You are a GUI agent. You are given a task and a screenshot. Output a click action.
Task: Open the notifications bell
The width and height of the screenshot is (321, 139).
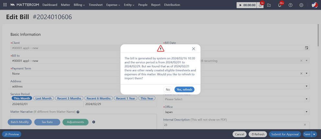tap(280, 5)
